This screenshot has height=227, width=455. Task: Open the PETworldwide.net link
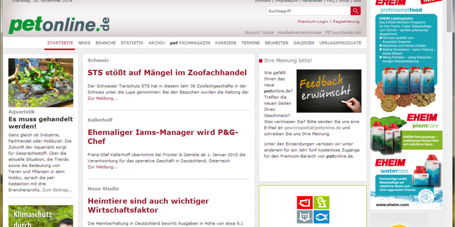tap(343, 32)
